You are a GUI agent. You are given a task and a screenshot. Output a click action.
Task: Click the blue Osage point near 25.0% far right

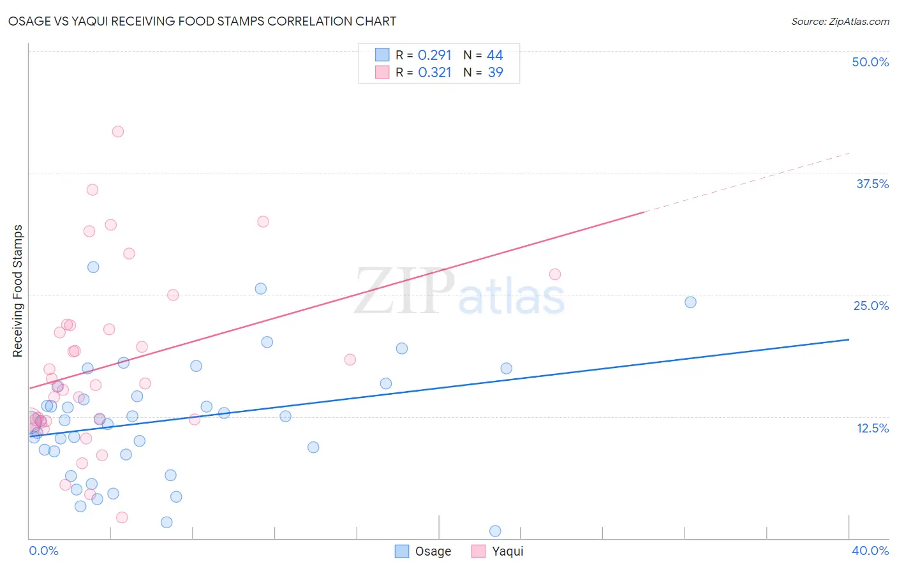pos(690,302)
